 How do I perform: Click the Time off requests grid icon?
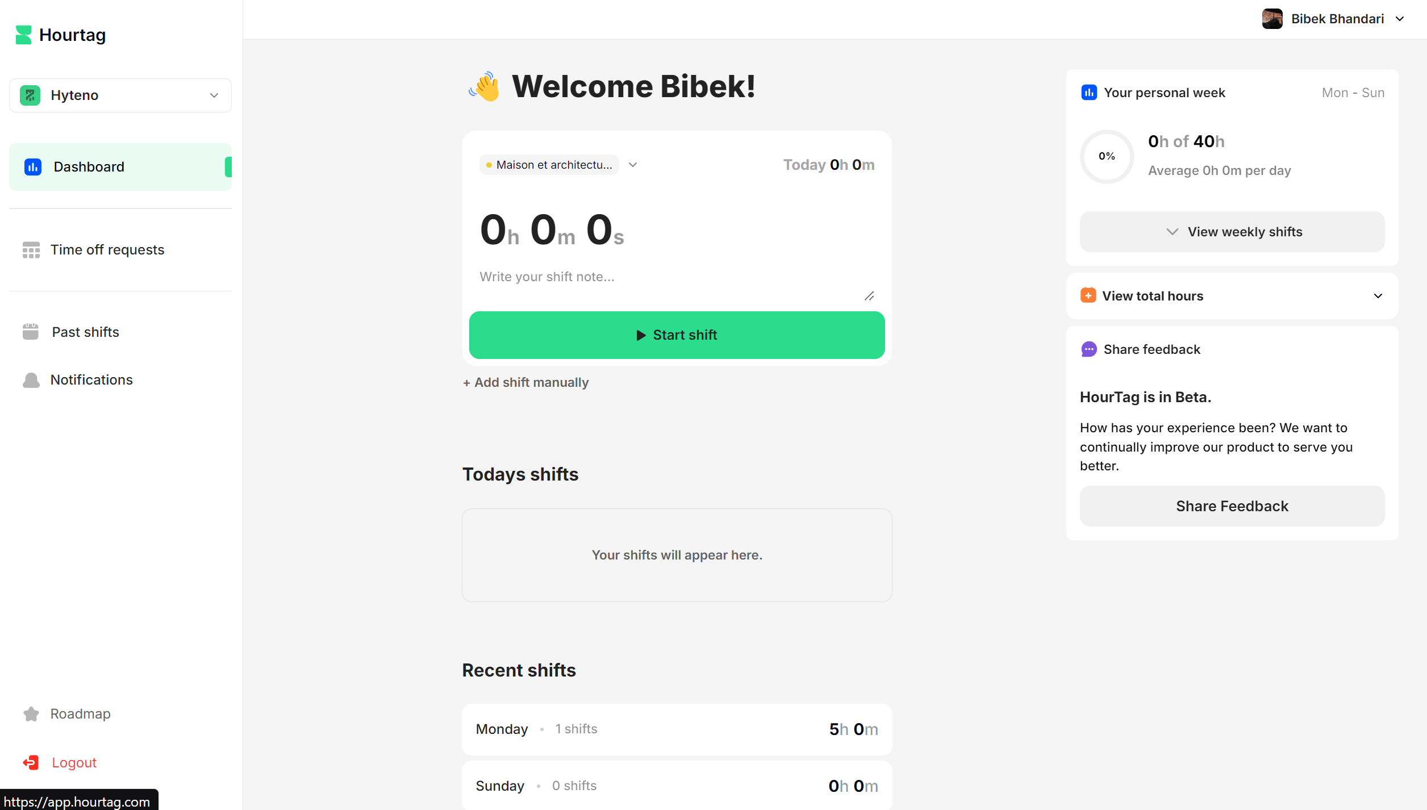coord(31,250)
